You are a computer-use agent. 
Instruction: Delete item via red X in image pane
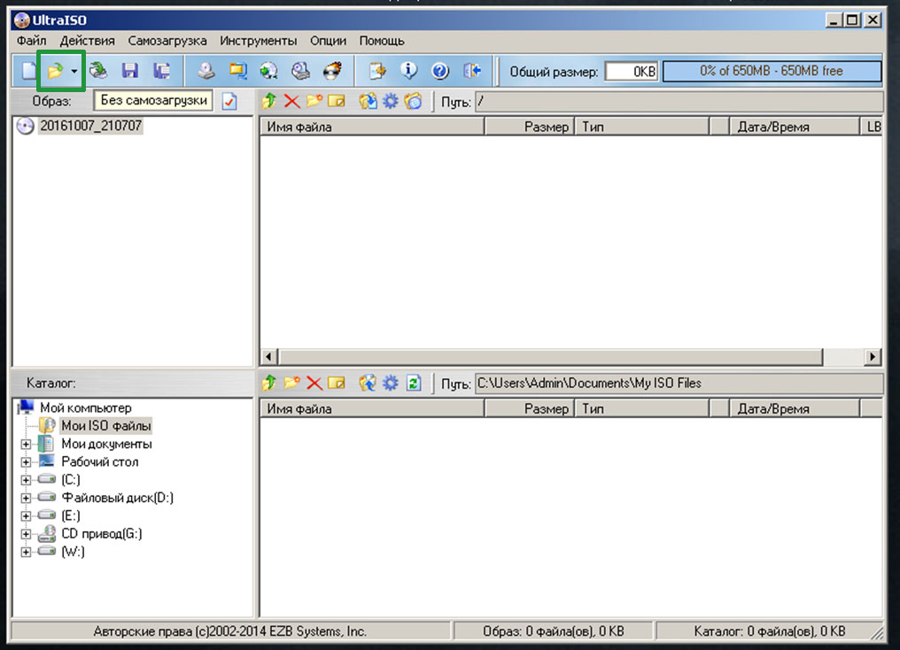coord(291,102)
